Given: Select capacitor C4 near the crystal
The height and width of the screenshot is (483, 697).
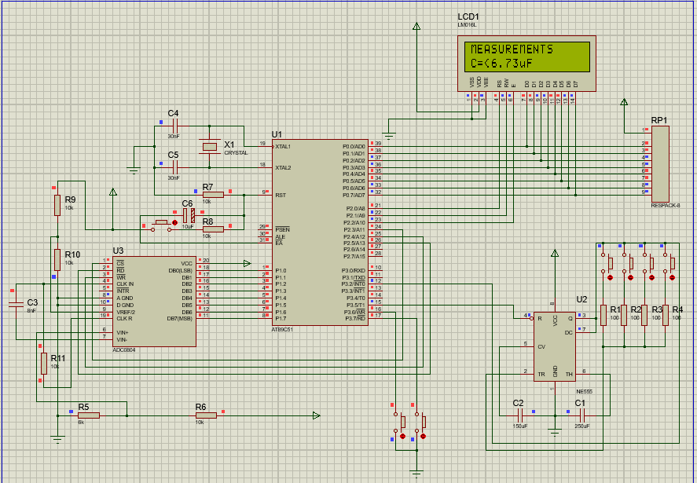Looking at the screenshot, I should [175, 126].
